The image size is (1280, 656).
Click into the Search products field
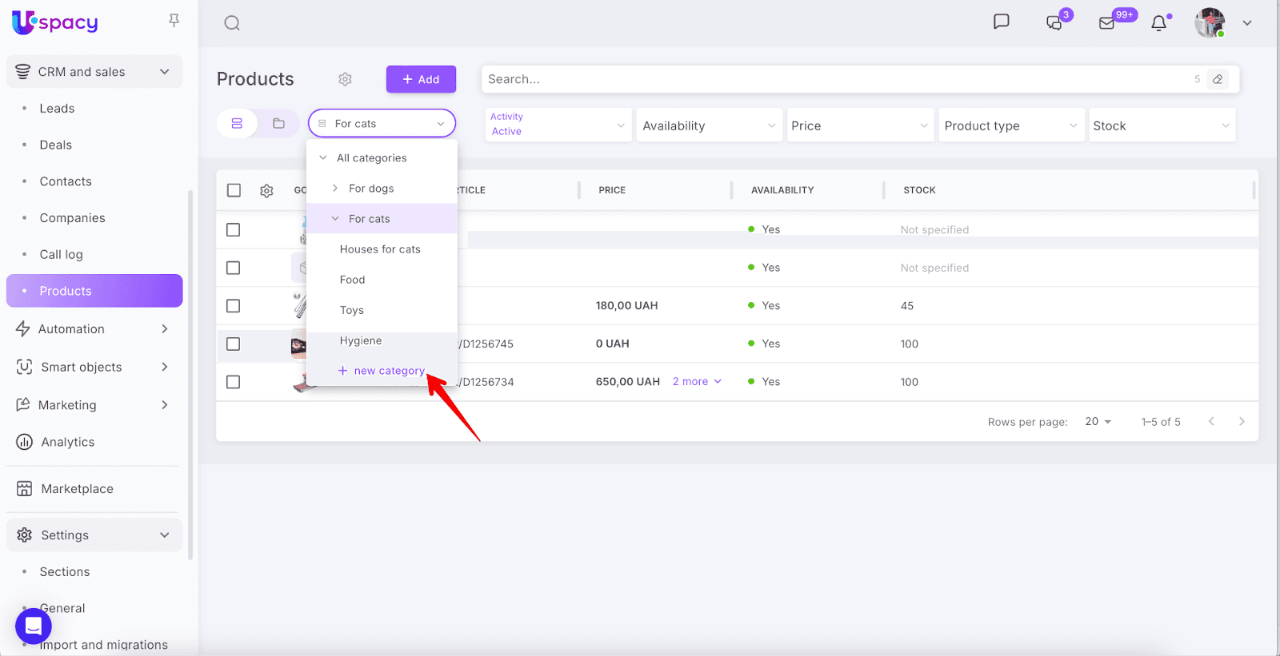point(832,79)
